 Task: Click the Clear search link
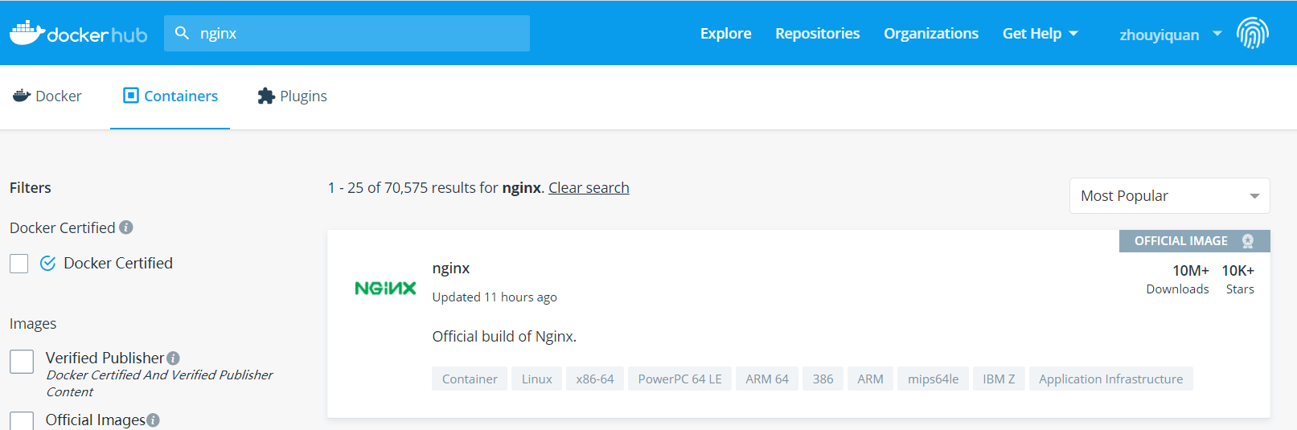pyautogui.click(x=589, y=188)
